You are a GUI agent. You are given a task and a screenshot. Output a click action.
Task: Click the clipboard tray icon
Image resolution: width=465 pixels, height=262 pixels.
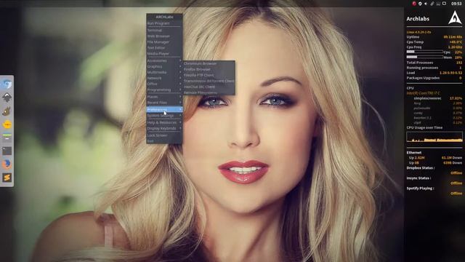pyautogui.click(x=432, y=4)
